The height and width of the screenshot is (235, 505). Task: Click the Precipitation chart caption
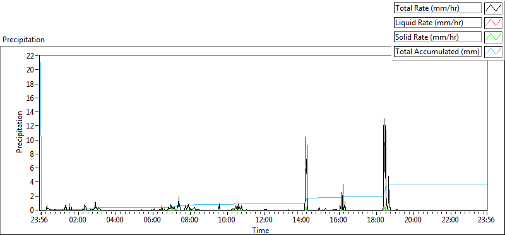(23, 40)
